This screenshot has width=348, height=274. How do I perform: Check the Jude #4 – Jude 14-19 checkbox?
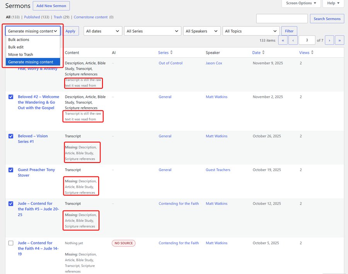11,243
